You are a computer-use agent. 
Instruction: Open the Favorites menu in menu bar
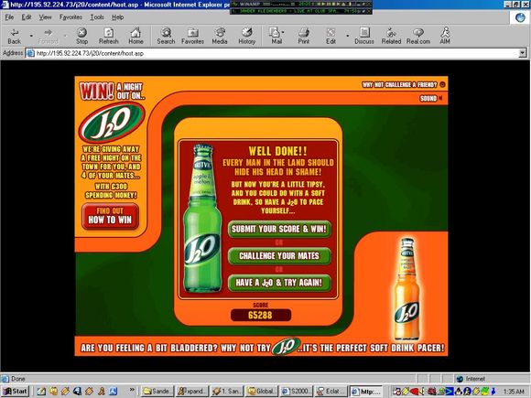[x=70, y=16]
